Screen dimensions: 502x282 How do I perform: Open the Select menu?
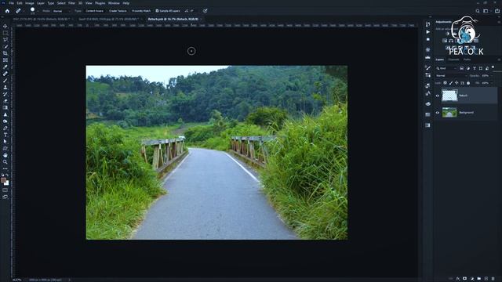(61, 3)
